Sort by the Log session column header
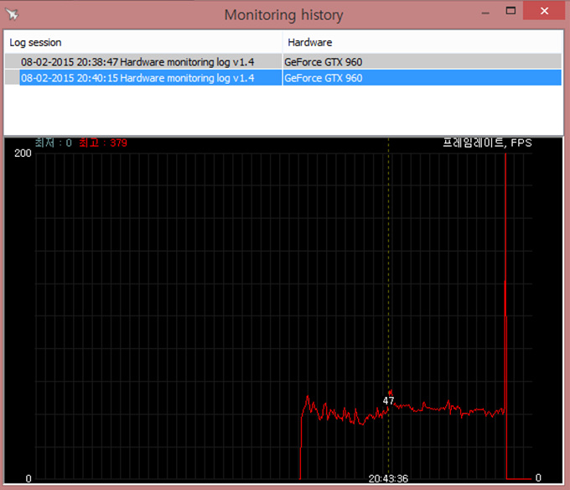Screen dimensions: 570x490 point(142,42)
